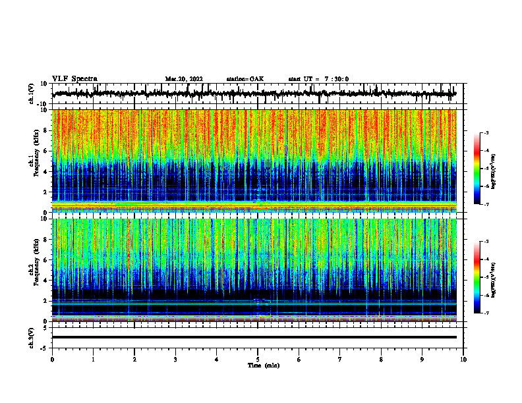
Task: Select the '-3' label on ch.1 colorbar
Action: (486, 132)
